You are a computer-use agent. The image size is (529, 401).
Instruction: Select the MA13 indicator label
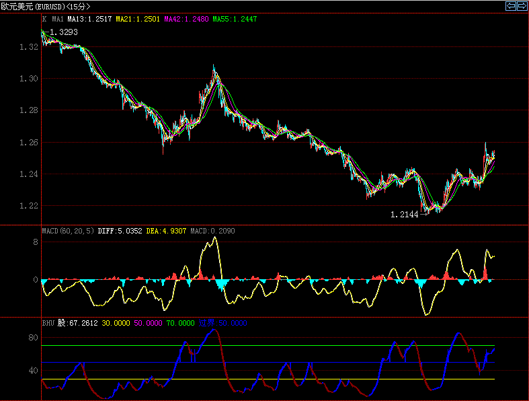(x=89, y=20)
